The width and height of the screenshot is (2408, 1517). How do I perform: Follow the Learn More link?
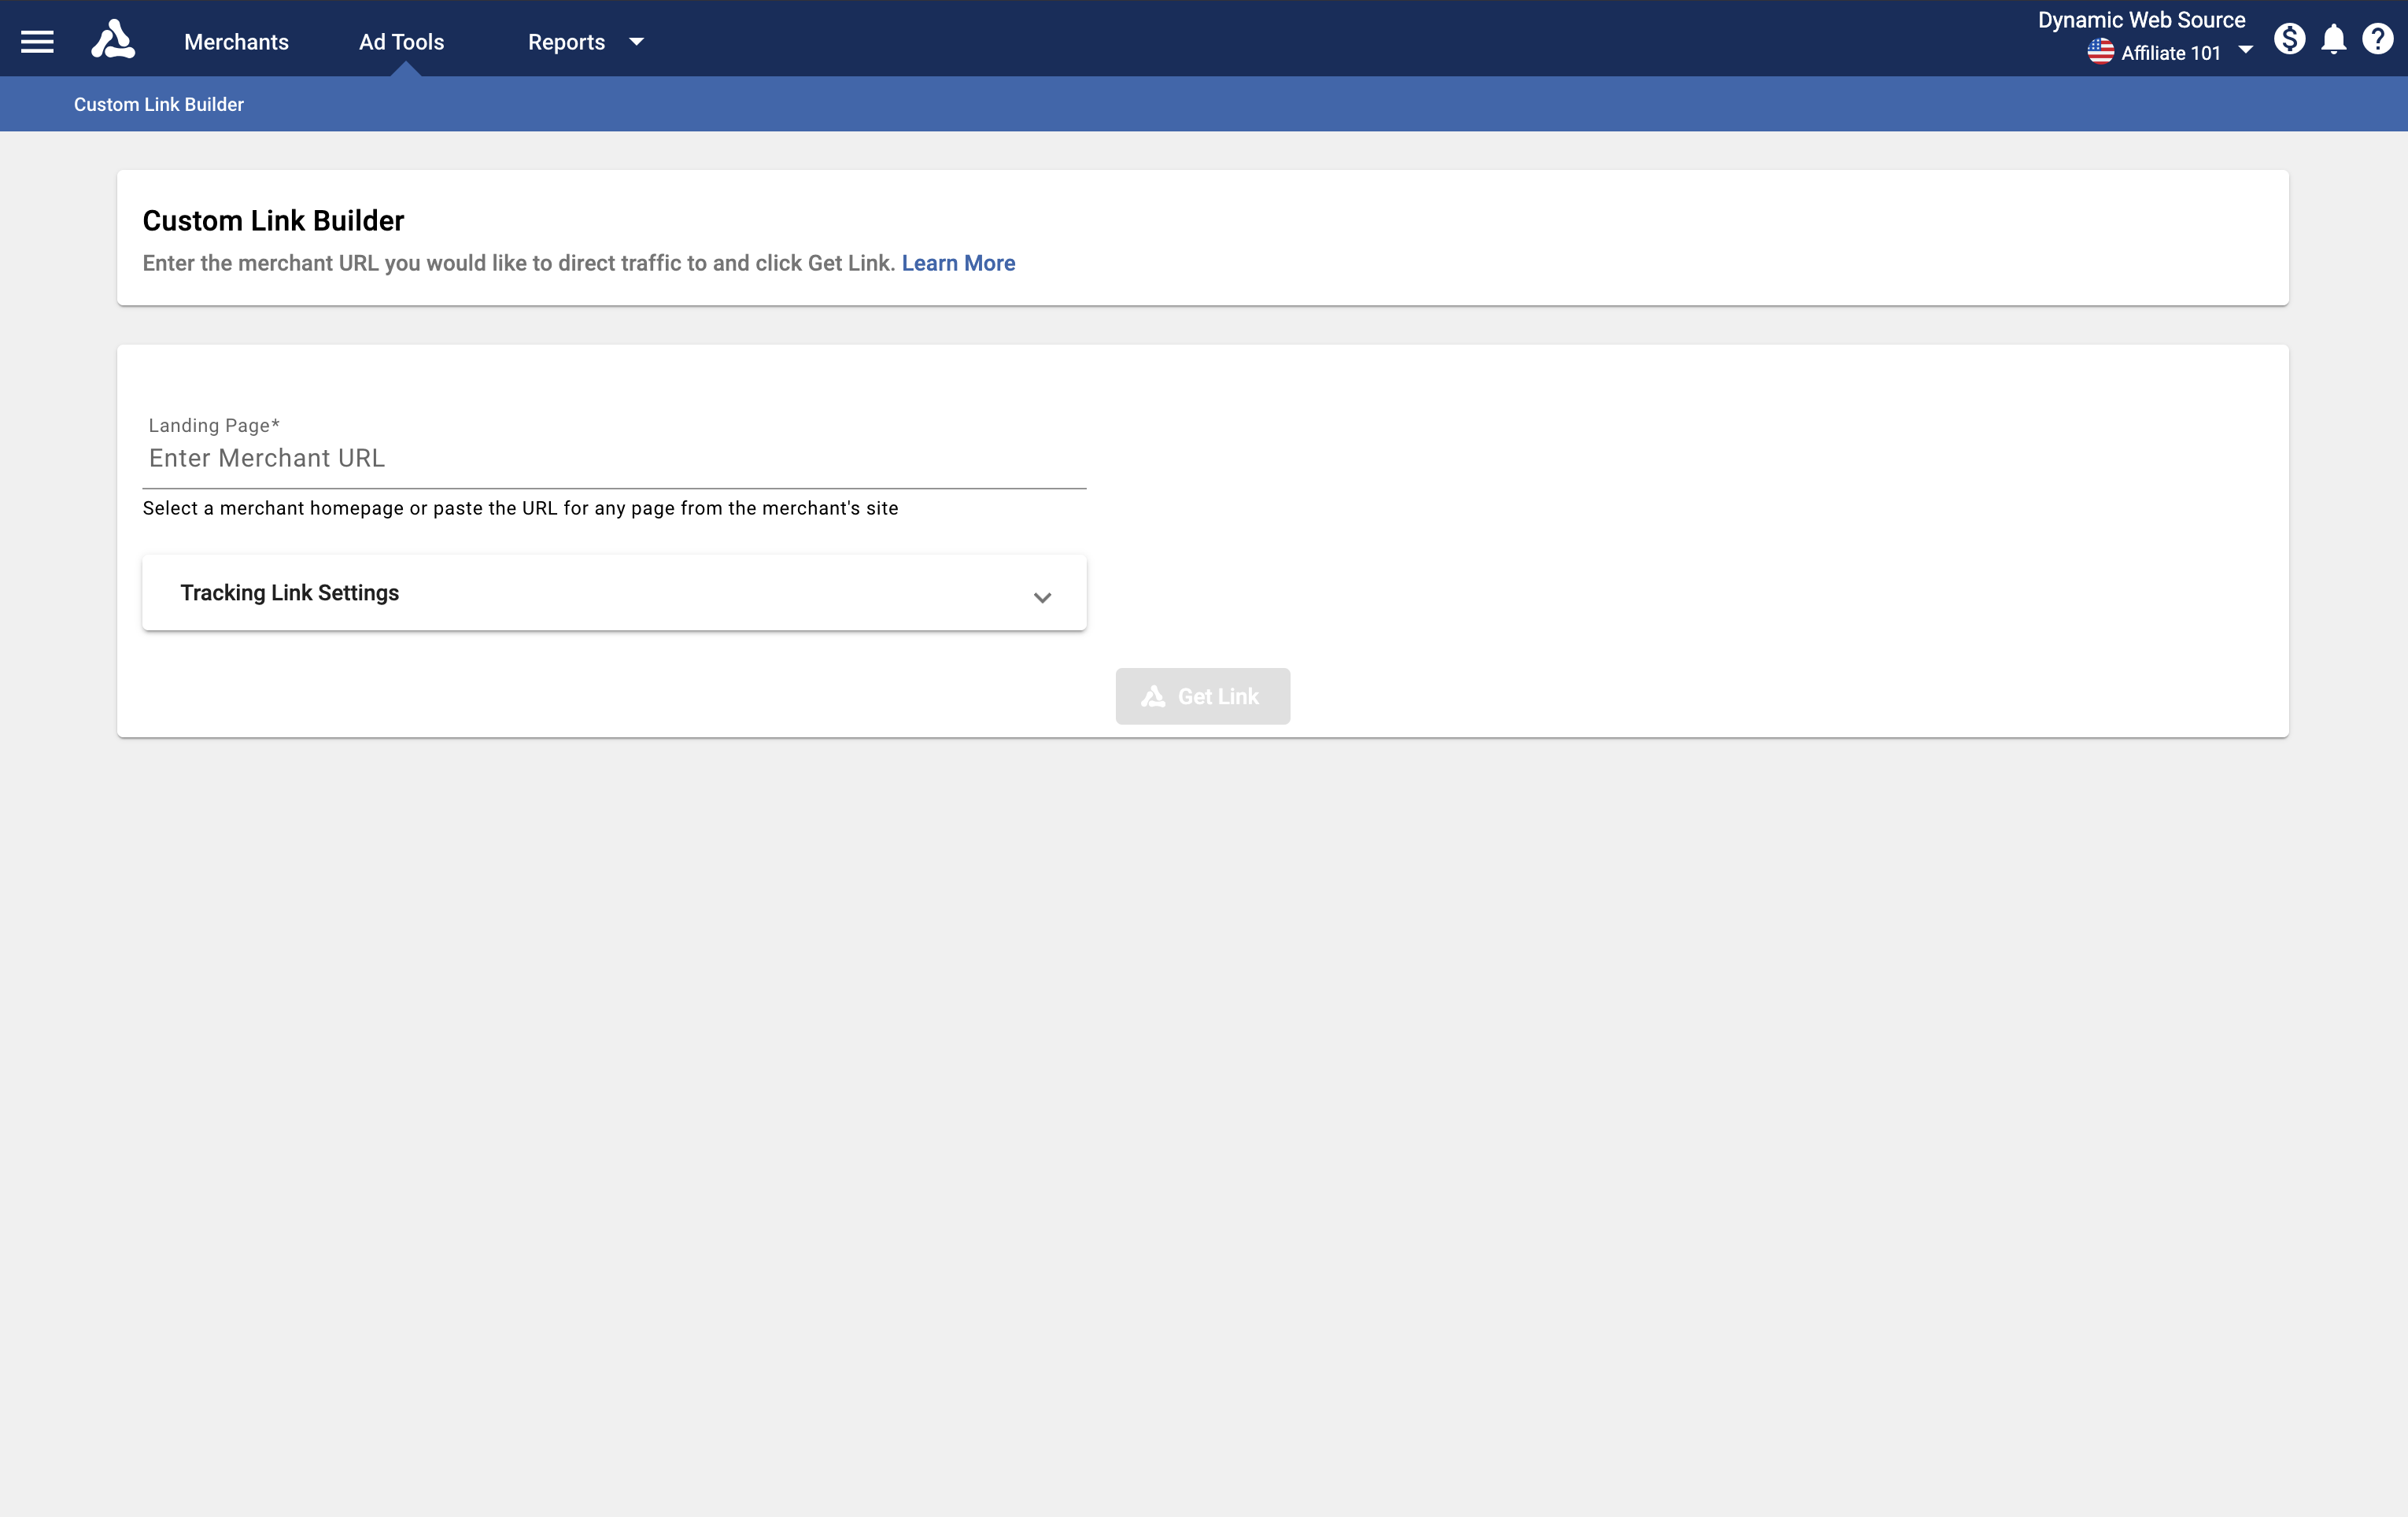(x=958, y=263)
